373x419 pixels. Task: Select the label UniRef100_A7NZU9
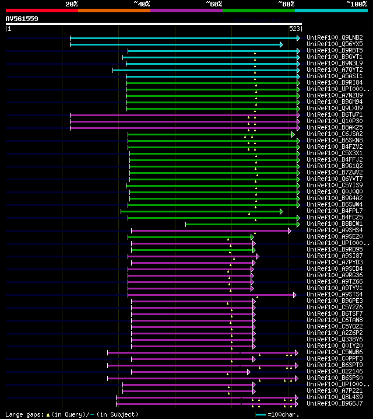(x=335, y=95)
